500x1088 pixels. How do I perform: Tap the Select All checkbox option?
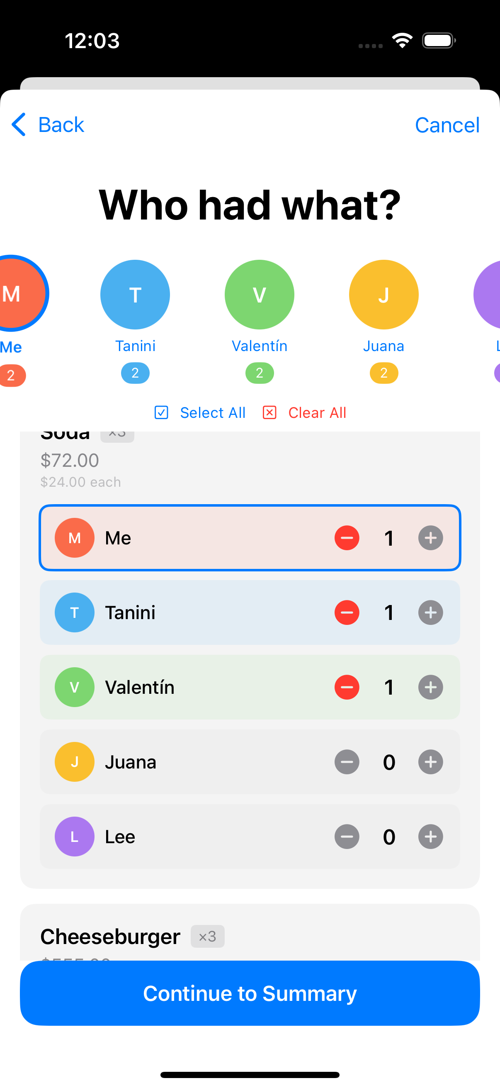(x=200, y=412)
